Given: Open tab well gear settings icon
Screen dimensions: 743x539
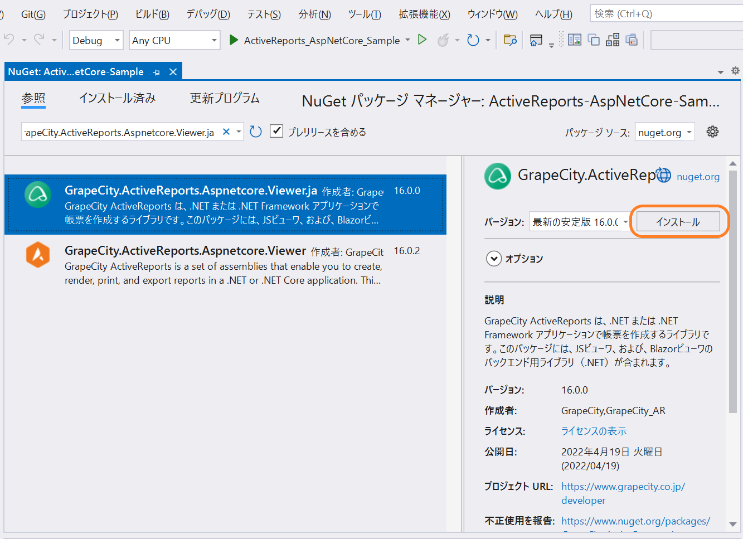Looking at the screenshot, I should (735, 71).
